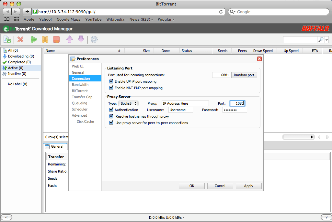Select Connection preferences section
The width and height of the screenshot is (332, 222).
point(85,79)
